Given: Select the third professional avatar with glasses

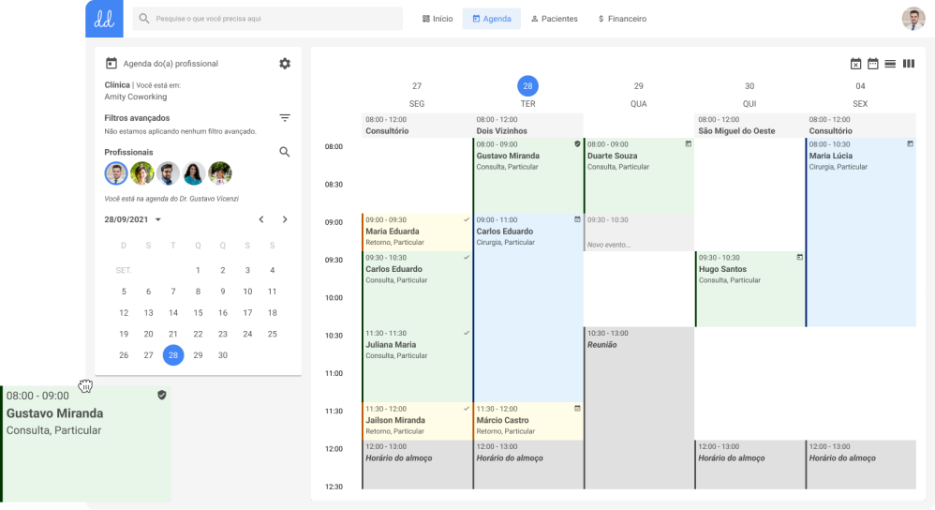Looking at the screenshot, I should [x=168, y=173].
